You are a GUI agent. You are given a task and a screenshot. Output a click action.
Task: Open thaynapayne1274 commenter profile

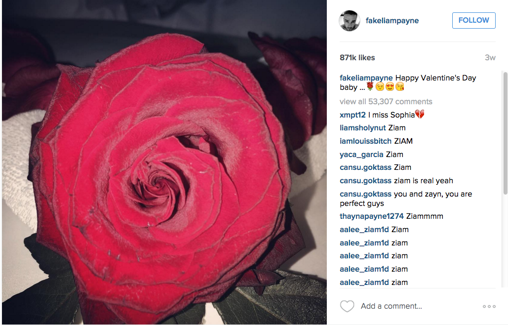[x=372, y=216]
